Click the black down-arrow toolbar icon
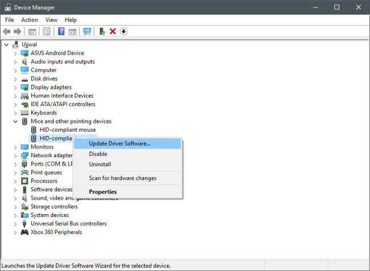This screenshot has height=271, width=370. click(x=124, y=31)
